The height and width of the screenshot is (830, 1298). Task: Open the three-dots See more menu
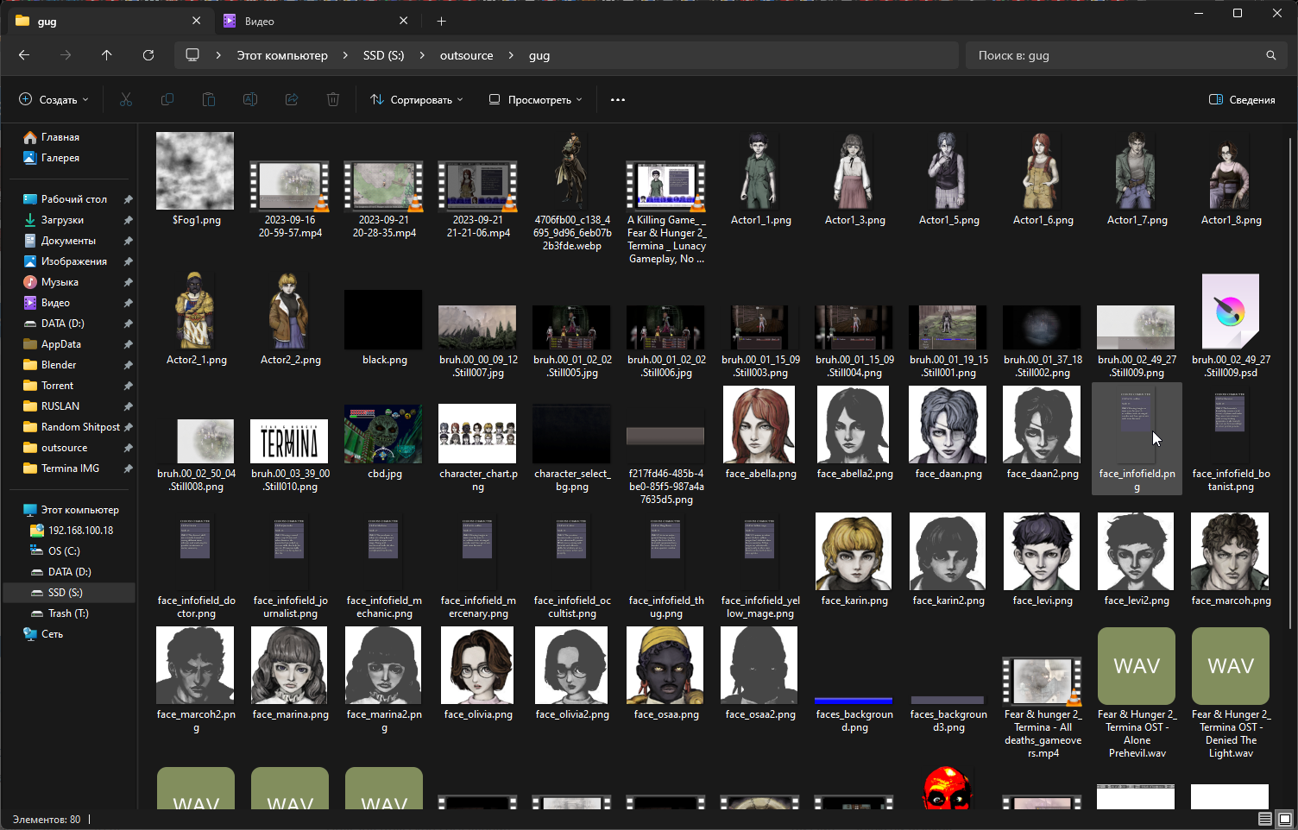coord(618,100)
